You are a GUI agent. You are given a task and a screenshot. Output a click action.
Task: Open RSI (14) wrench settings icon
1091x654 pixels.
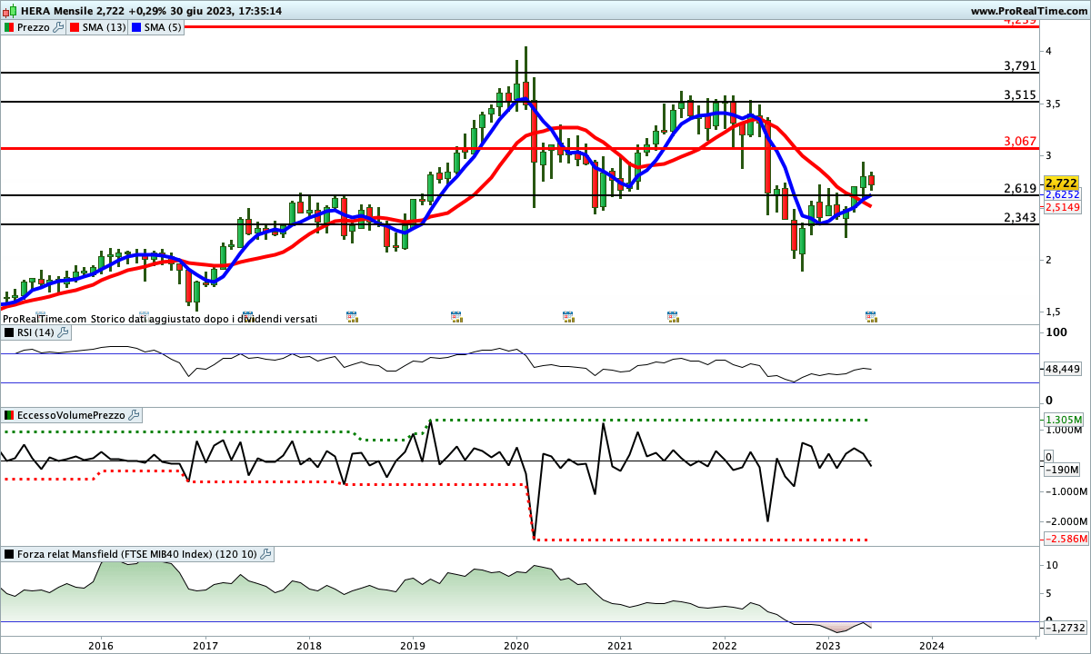pyautogui.click(x=63, y=332)
